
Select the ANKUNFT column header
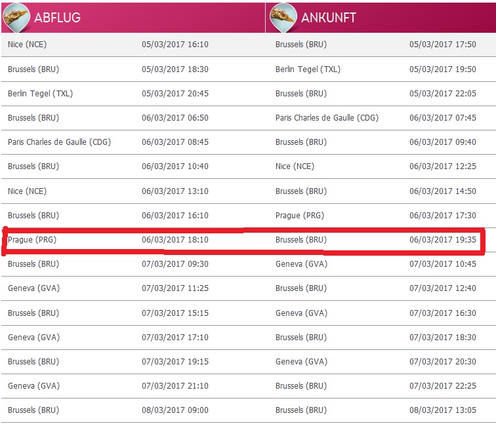point(328,18)
